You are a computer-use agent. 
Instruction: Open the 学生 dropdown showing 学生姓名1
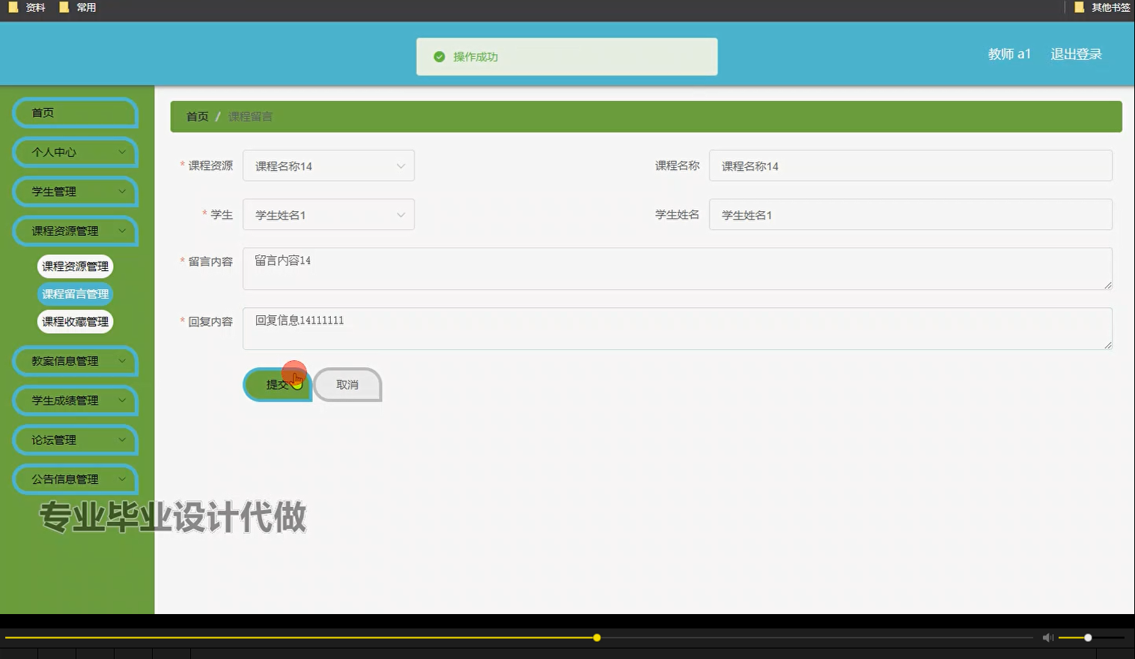pos(328,214)
